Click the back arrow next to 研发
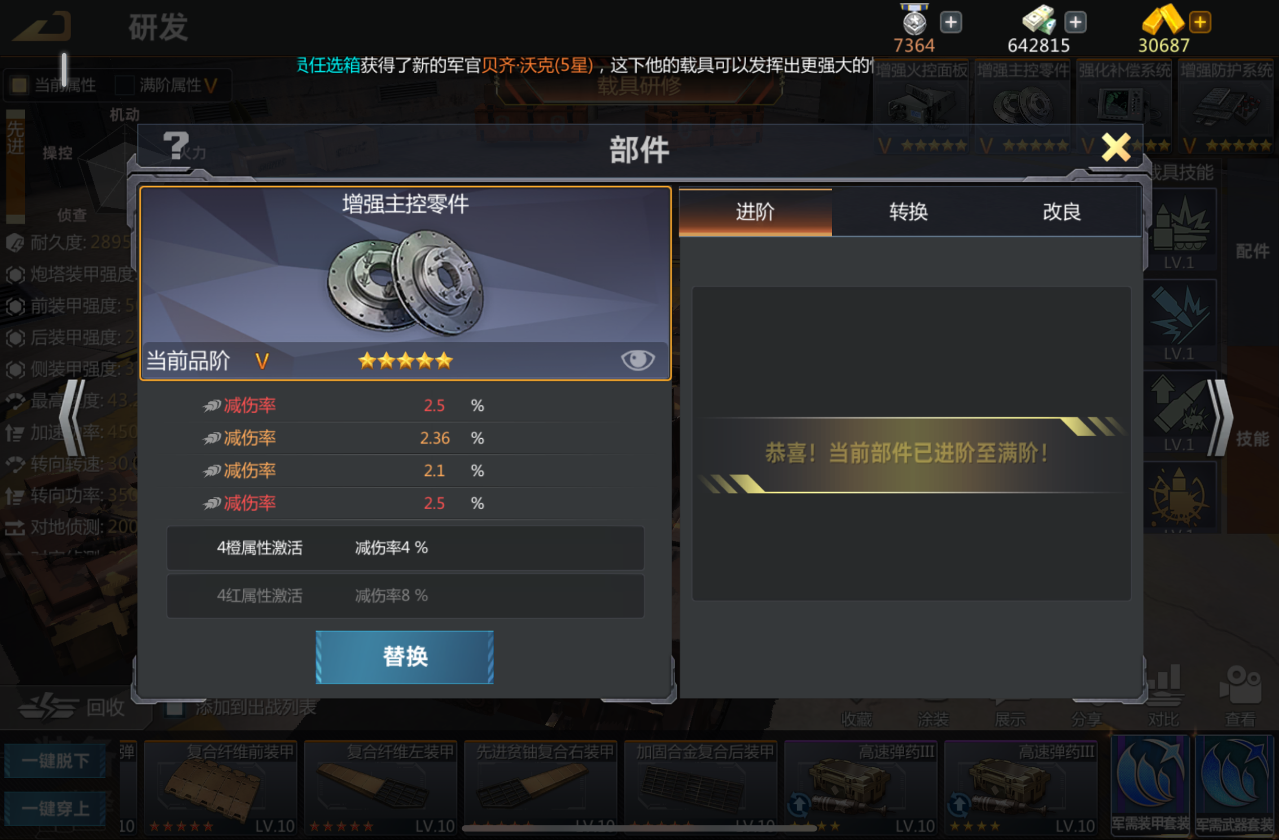Viewport: 1279px width, 840px height. (x=42, y=26)
